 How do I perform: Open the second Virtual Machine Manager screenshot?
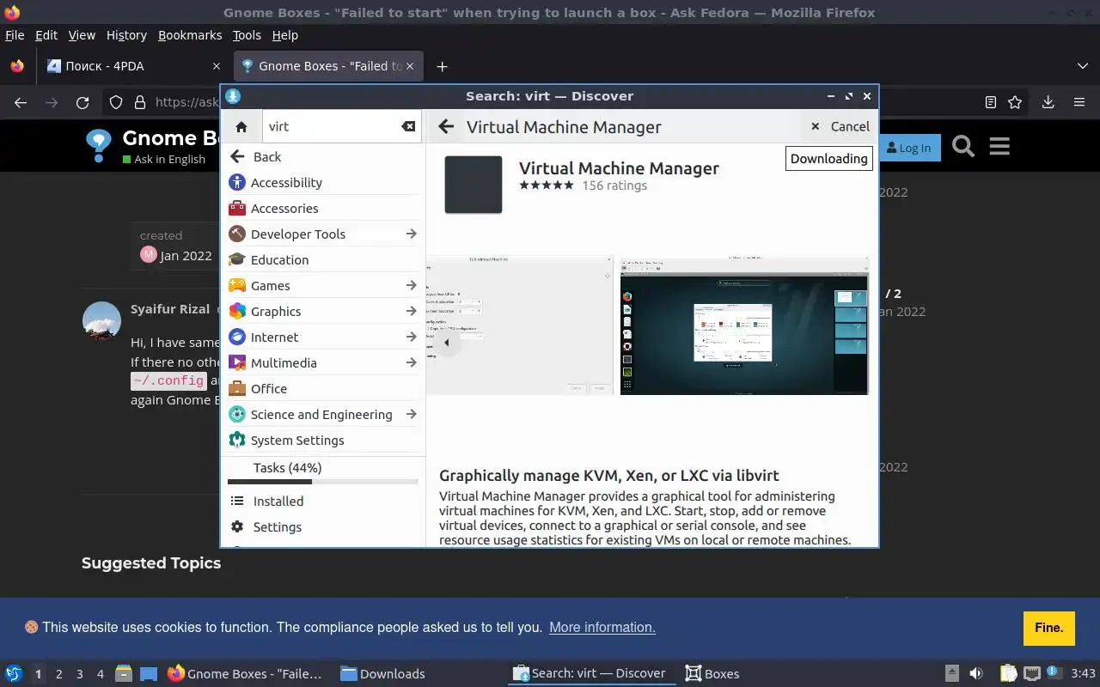click(744, 325)
